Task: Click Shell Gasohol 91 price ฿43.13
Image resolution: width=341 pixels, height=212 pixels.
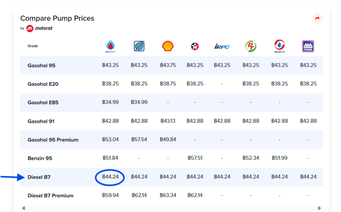Action: 168,121
